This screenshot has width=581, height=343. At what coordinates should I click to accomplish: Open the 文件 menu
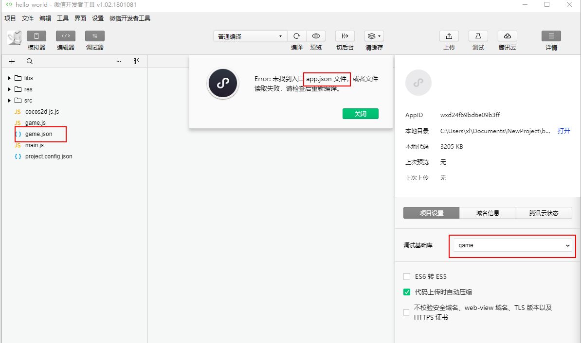[28, 18]
